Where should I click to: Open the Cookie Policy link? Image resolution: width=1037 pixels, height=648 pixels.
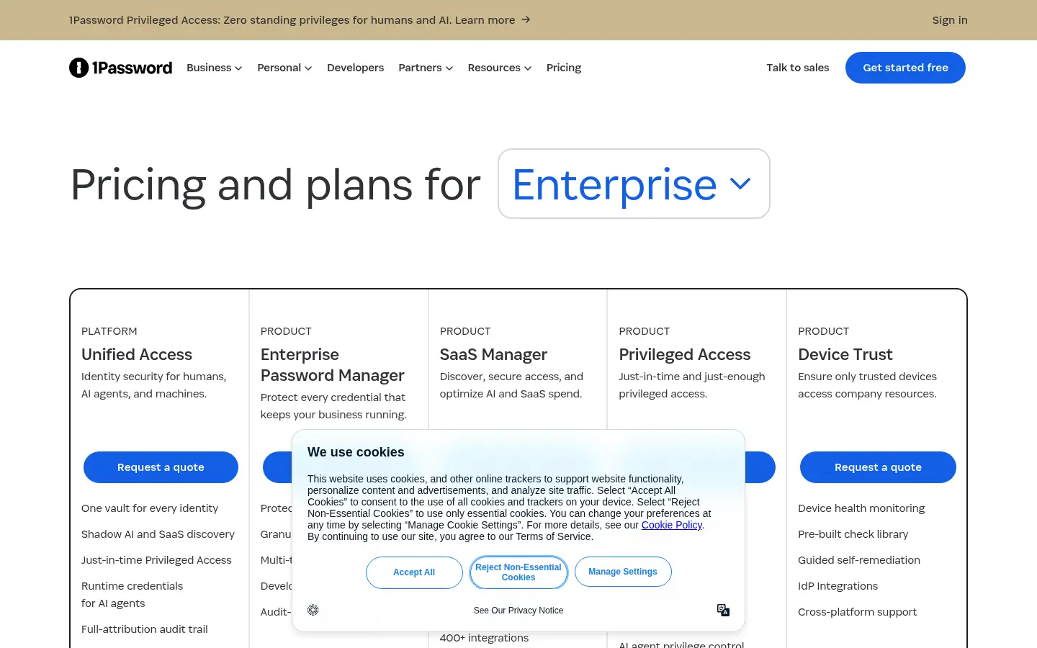point(672,525)
